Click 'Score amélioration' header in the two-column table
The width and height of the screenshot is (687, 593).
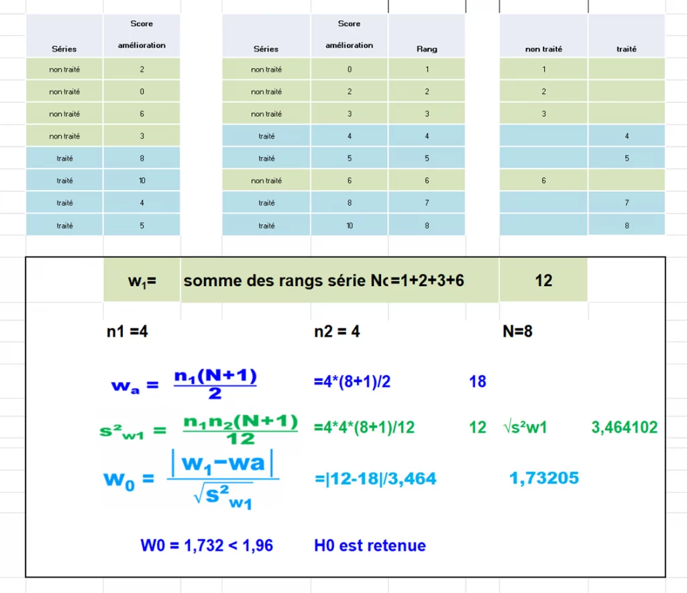(142, 35)
